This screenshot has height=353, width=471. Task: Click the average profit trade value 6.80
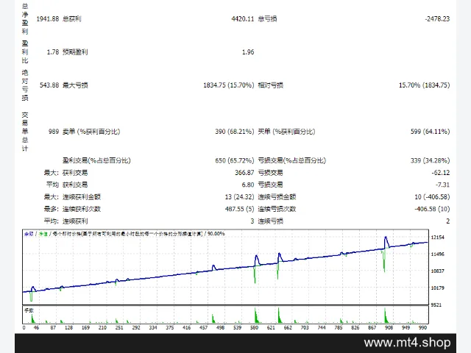tap(248, 185)
